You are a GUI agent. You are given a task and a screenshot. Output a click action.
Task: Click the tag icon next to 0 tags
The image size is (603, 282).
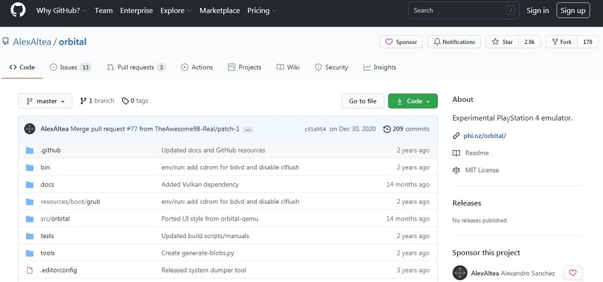point(125,101)
